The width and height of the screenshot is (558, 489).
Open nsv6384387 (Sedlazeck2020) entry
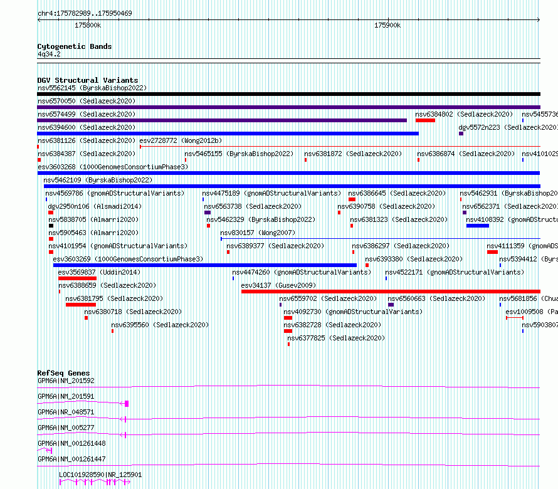point(87,154)
